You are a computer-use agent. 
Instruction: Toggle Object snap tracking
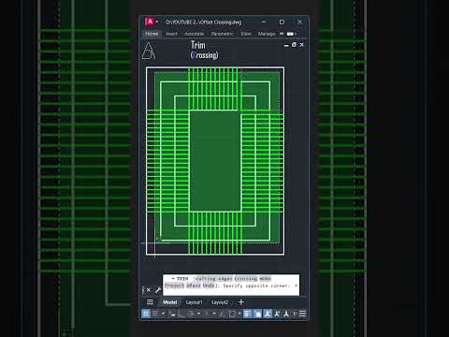222,314
